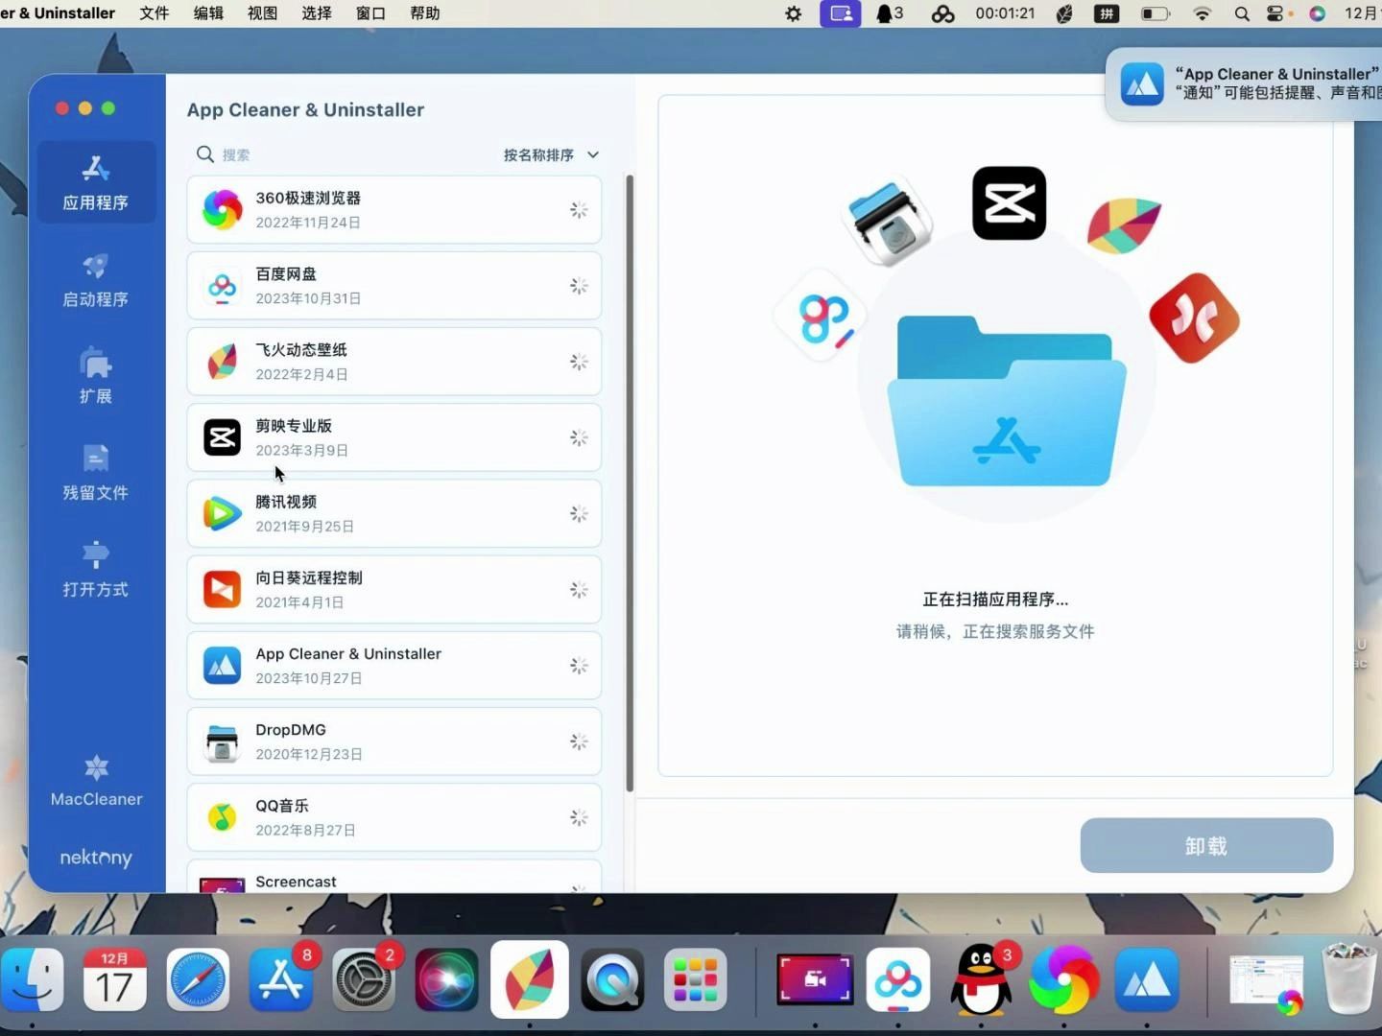Click the 2022年2月4日 date text
The image size is (1382, 1036).
(301, 374)
